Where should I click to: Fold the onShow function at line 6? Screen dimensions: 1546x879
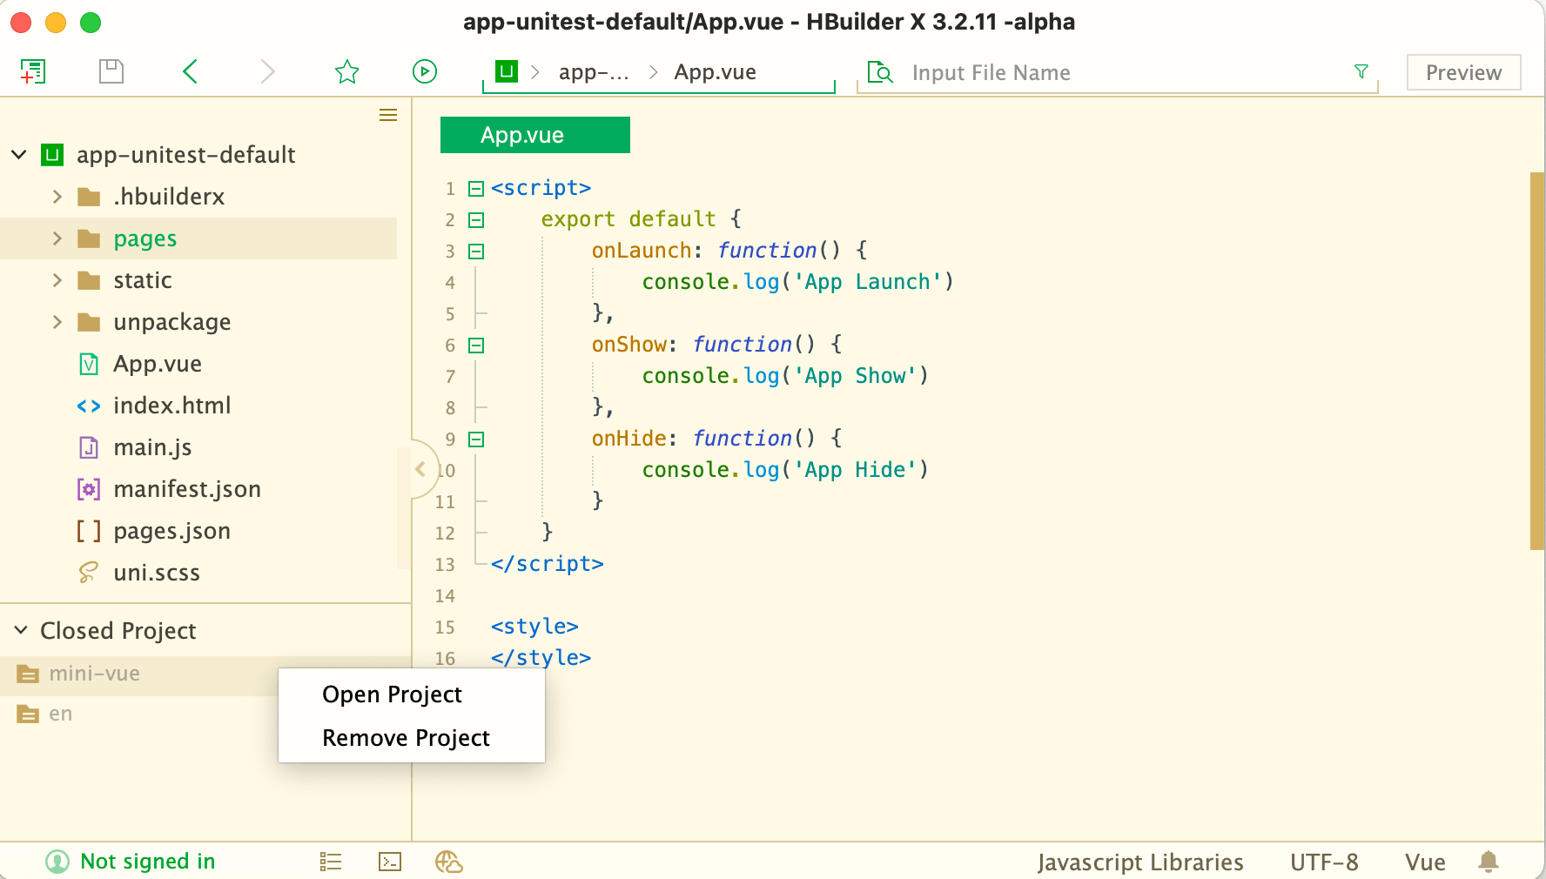476,345
